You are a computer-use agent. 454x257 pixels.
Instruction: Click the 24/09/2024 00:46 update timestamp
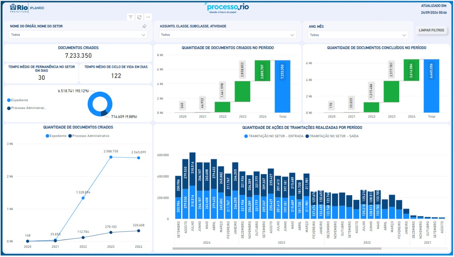coord(434,12)
